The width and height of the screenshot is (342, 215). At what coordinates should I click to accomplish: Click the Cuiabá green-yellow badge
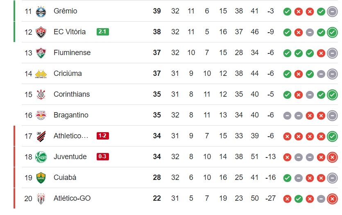41,178
